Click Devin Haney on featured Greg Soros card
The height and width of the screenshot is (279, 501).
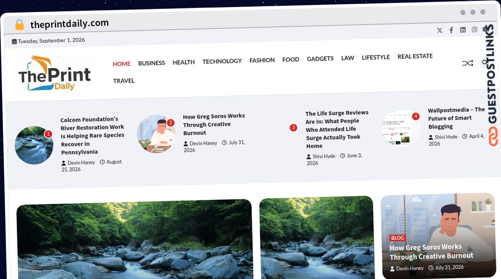pyautogui.click(x=407, y=269)
